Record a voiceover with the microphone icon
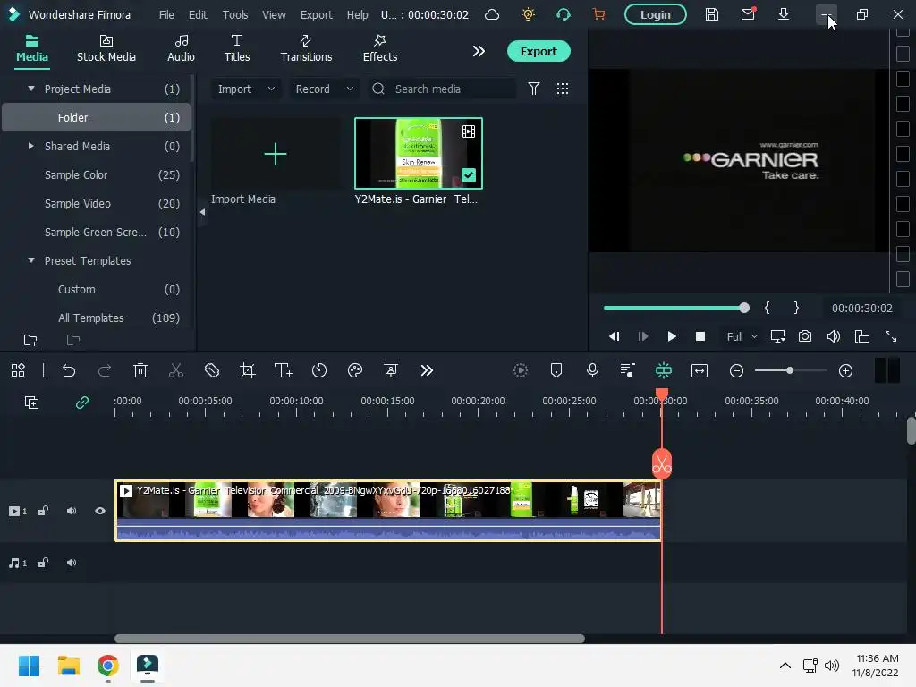The image size is (916, 687). click(x=592, y=370)
